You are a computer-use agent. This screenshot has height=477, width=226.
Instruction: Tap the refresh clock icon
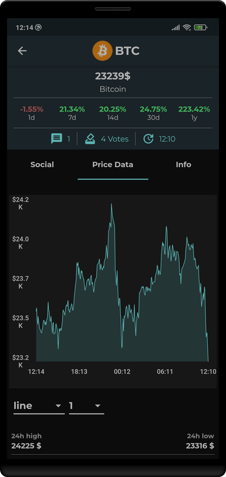(x=148, y=139)
